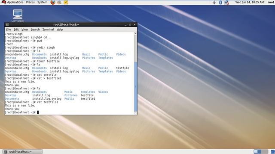
Task: Click '/root/singh' at terminal top
Action: pyautogui.click(x=14, y=34)
